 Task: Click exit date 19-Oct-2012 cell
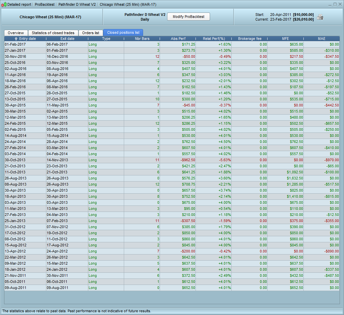point(67,233)
